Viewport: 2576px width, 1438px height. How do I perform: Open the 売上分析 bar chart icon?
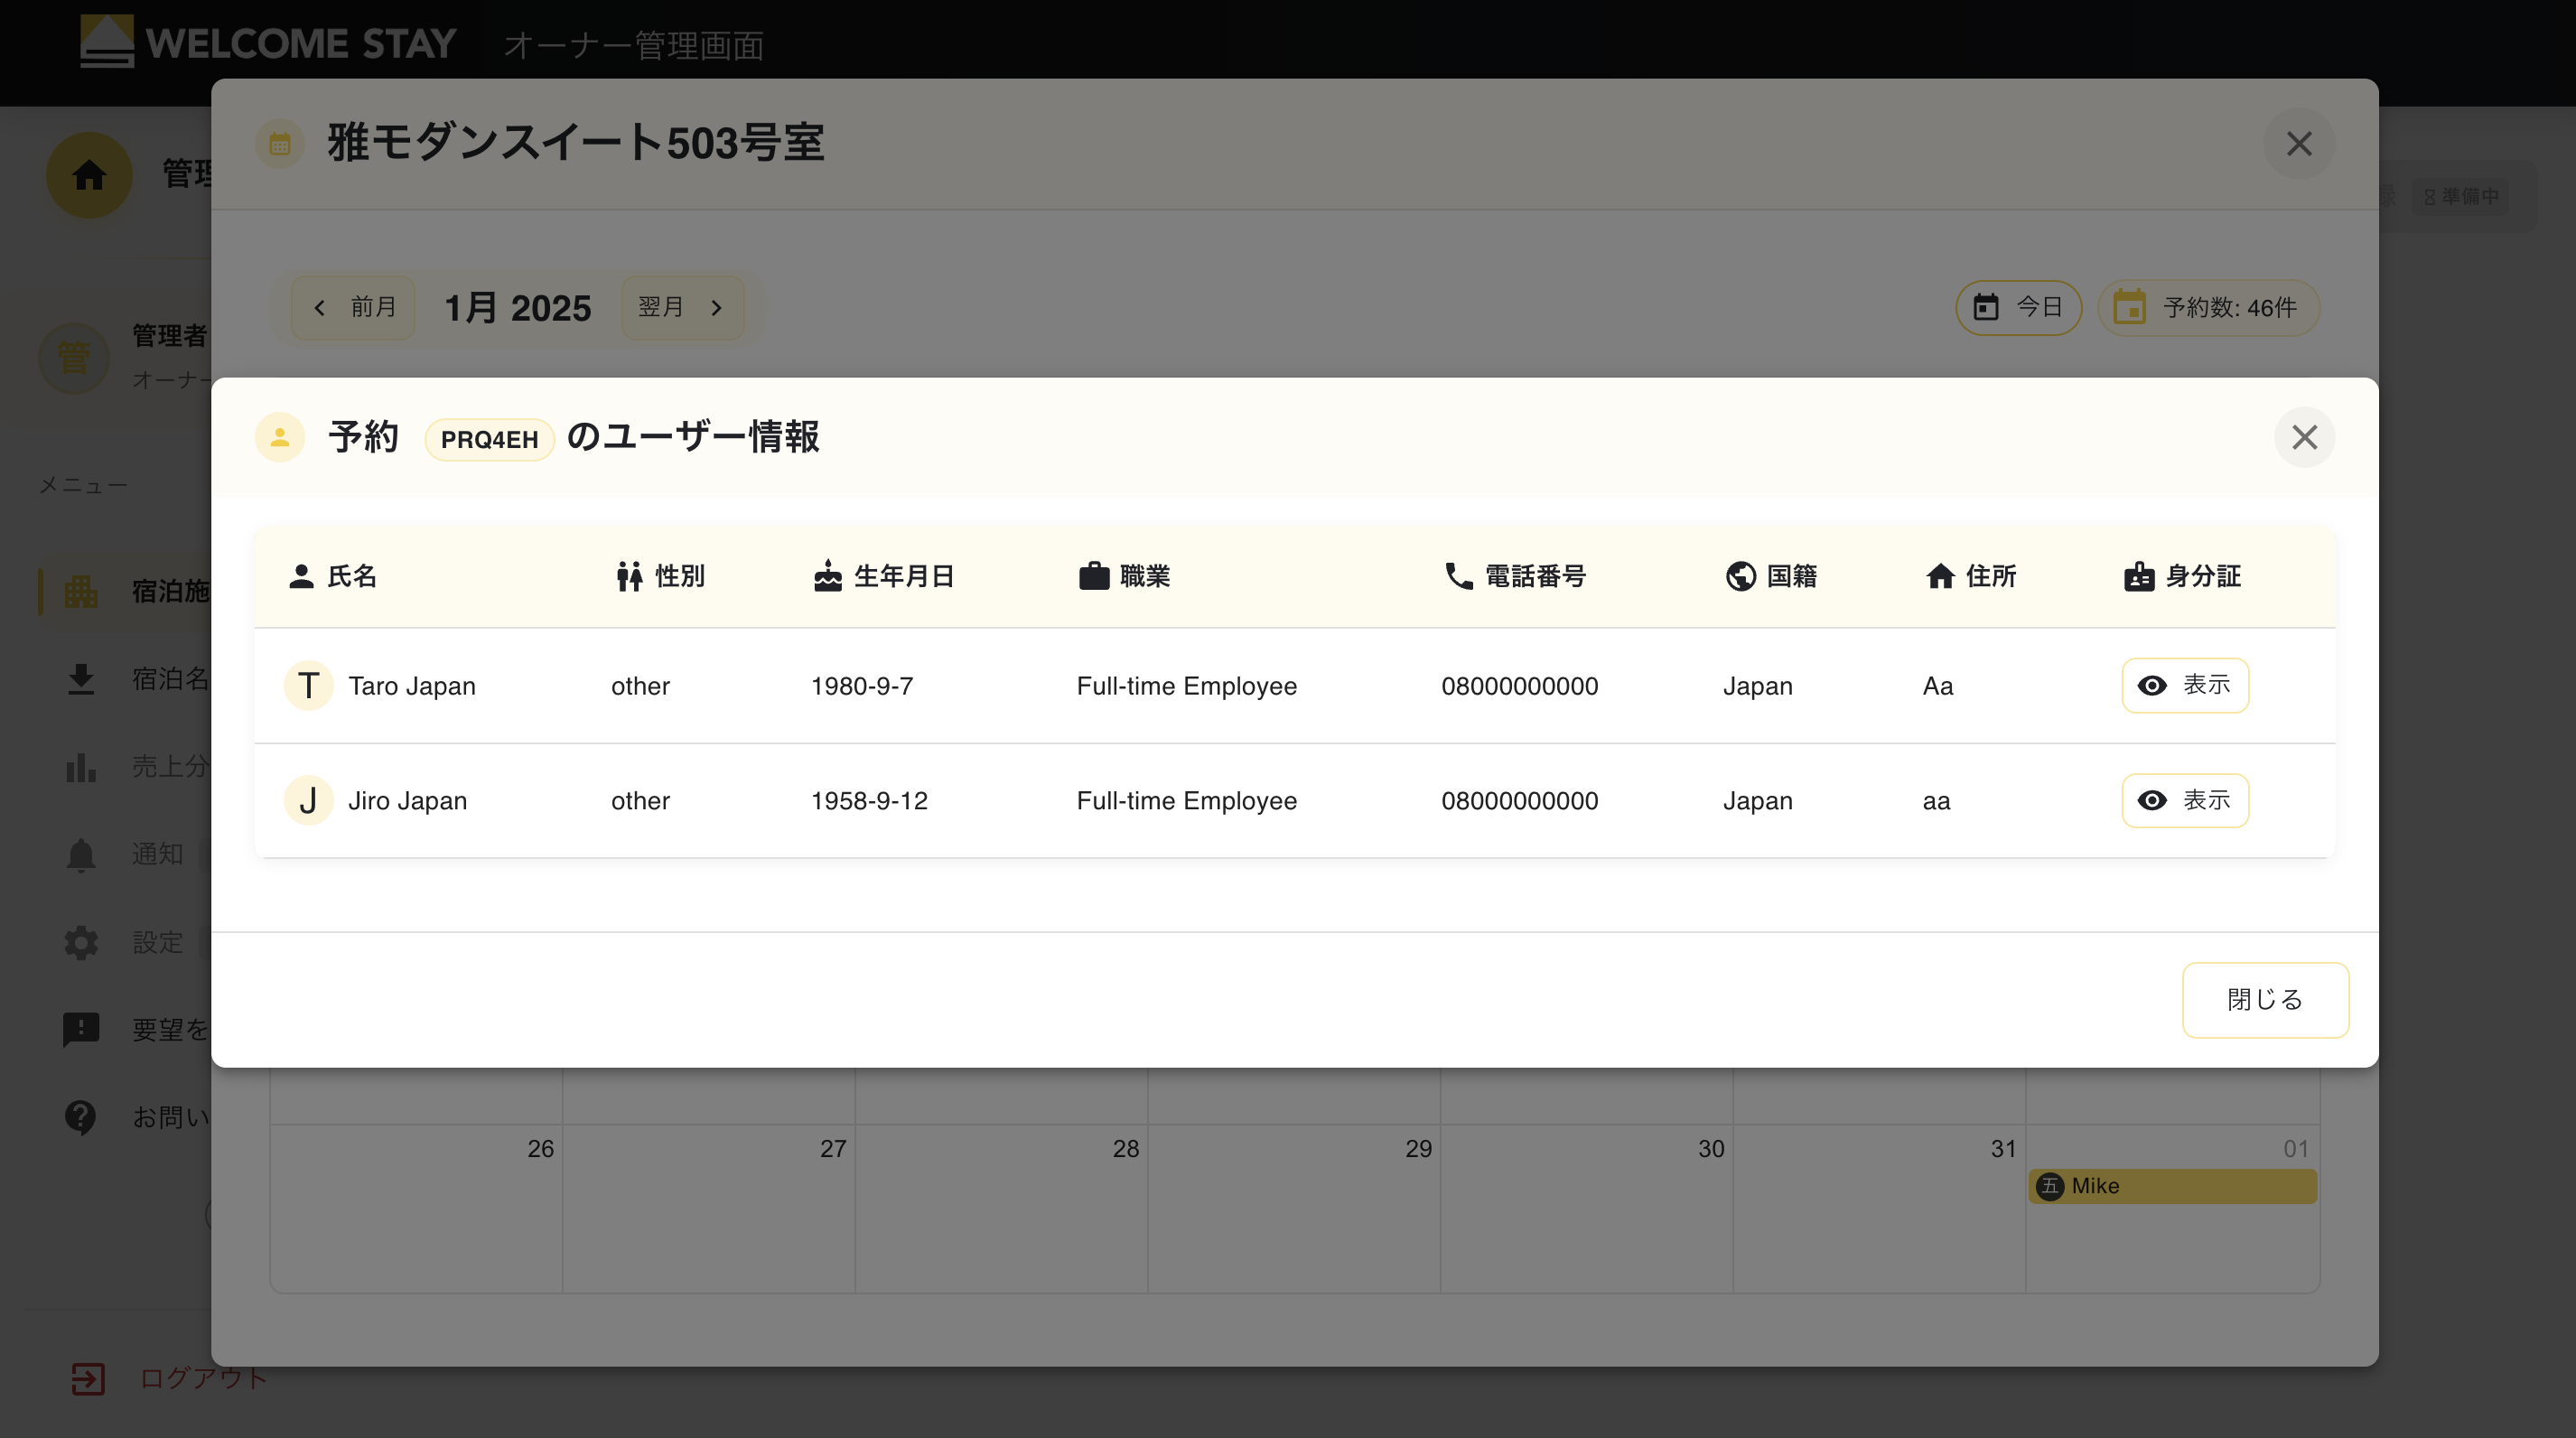tap(81, 767)
